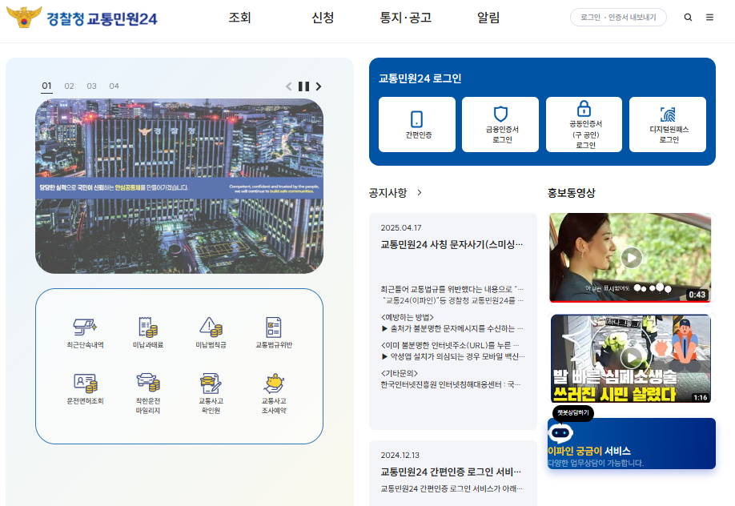Open 미납범칙금 warning icon
This screenshot has width=735, height=506.
point(211,327)
